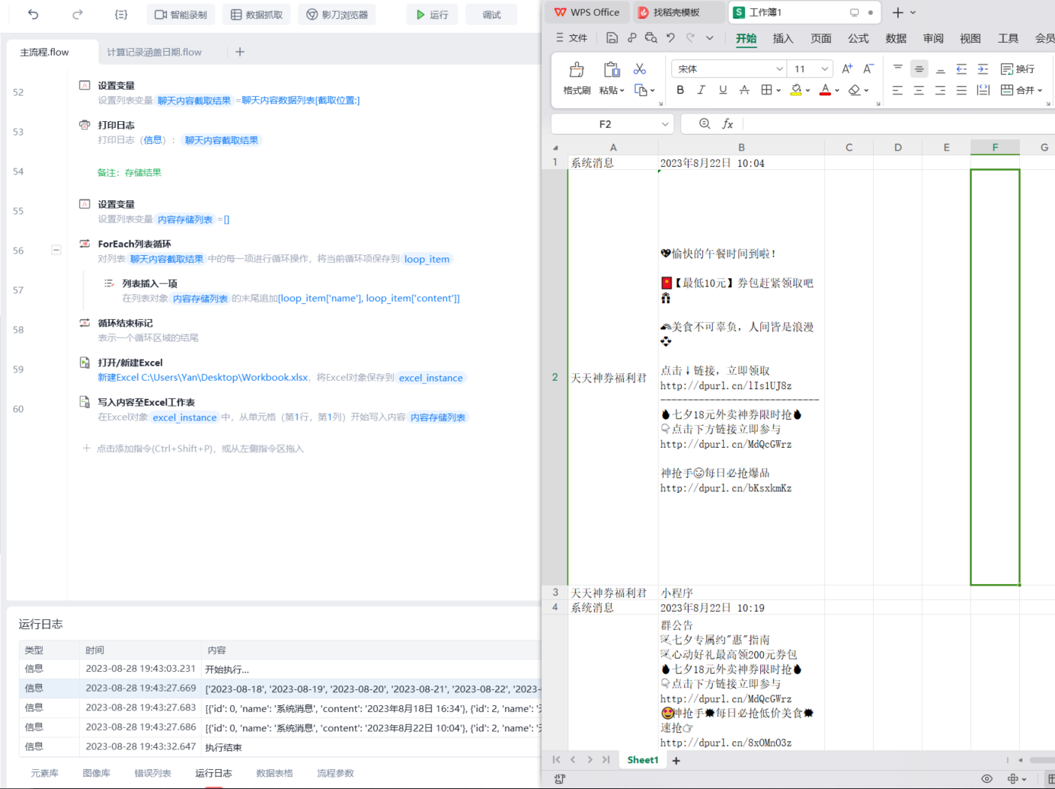
Task: Click the F2 cell name box
Action: point(605,124)
